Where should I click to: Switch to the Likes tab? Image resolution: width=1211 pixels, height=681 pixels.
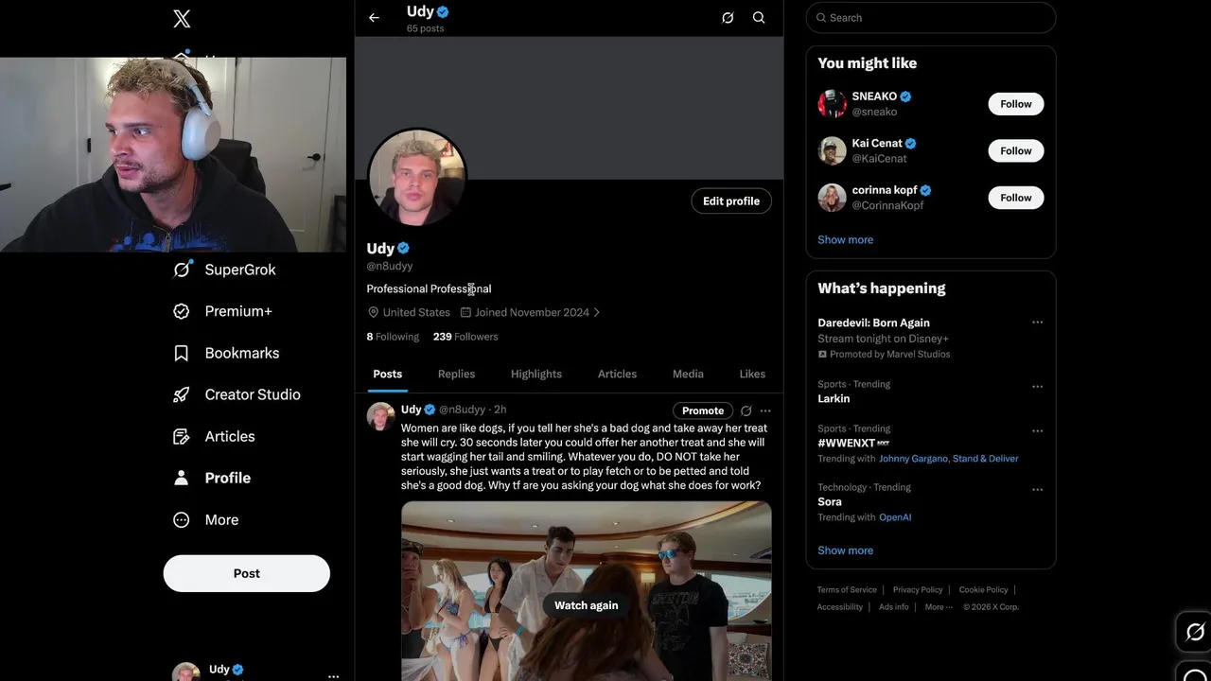752,374
